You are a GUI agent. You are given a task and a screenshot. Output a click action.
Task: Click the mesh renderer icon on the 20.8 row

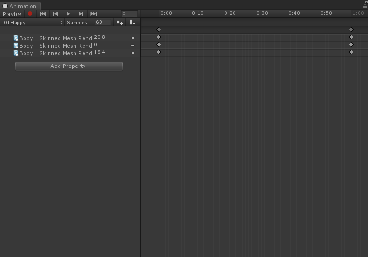tap(16, 38)
